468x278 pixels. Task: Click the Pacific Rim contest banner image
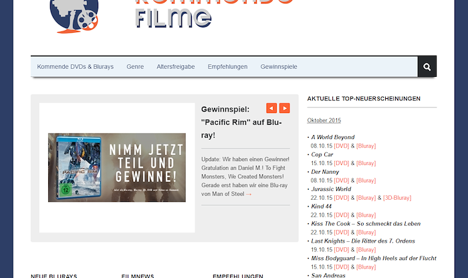tap(117, 167)
